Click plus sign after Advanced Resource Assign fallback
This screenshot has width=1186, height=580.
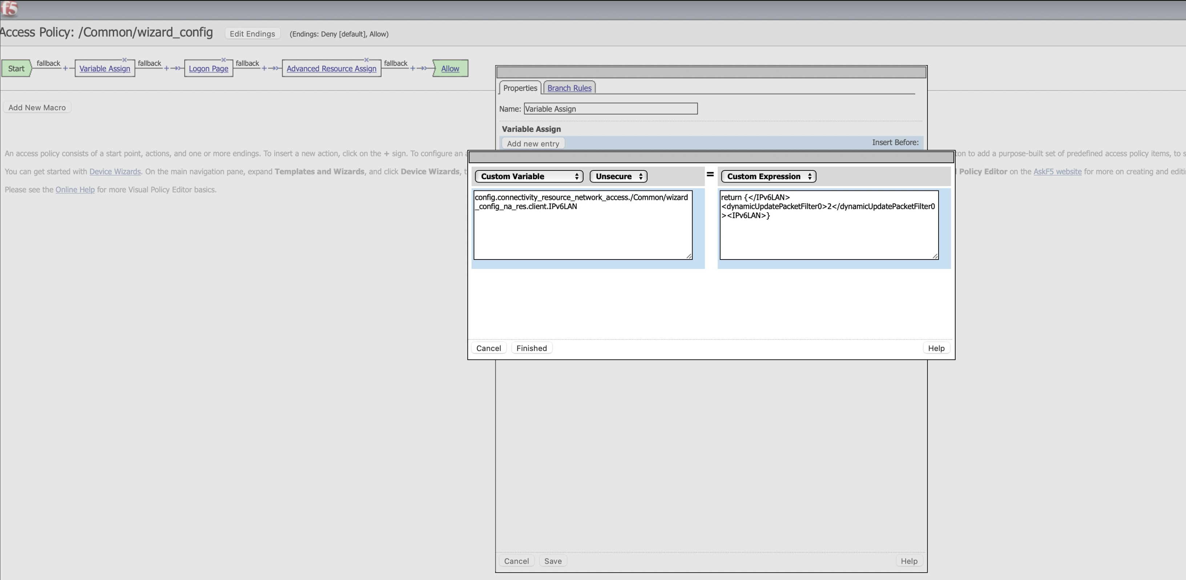(412, 69)
